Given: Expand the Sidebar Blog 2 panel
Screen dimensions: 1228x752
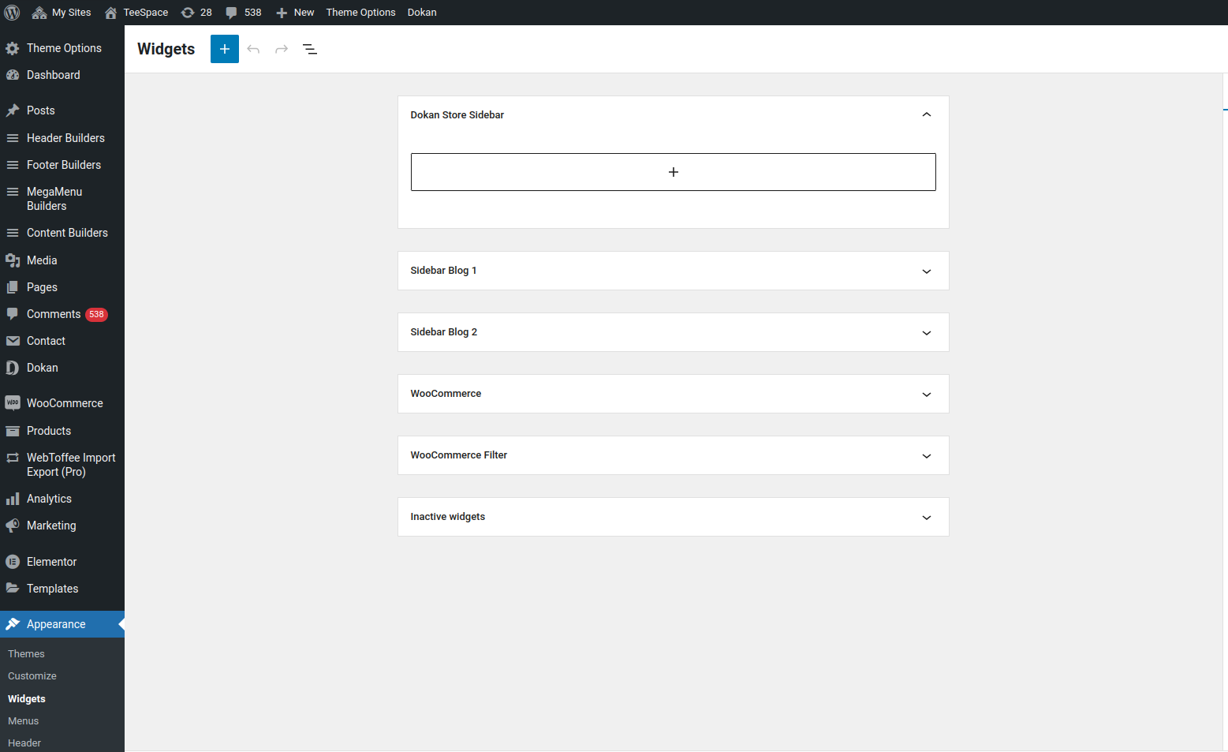Looking at the screenshot, I should click(x=927, y=332).
